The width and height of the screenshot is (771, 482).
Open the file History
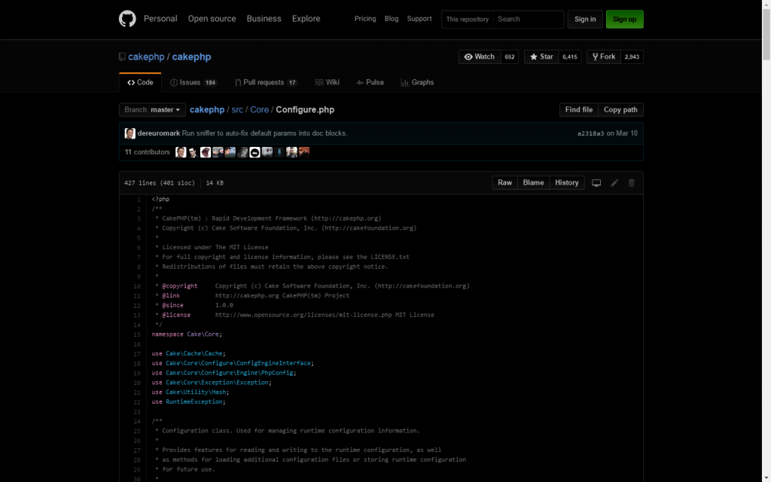point(567,183)
